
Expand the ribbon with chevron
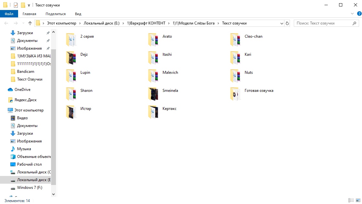(352, 14)
